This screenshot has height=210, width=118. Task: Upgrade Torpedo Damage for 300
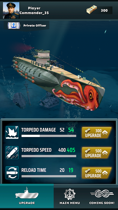point(97,133)
